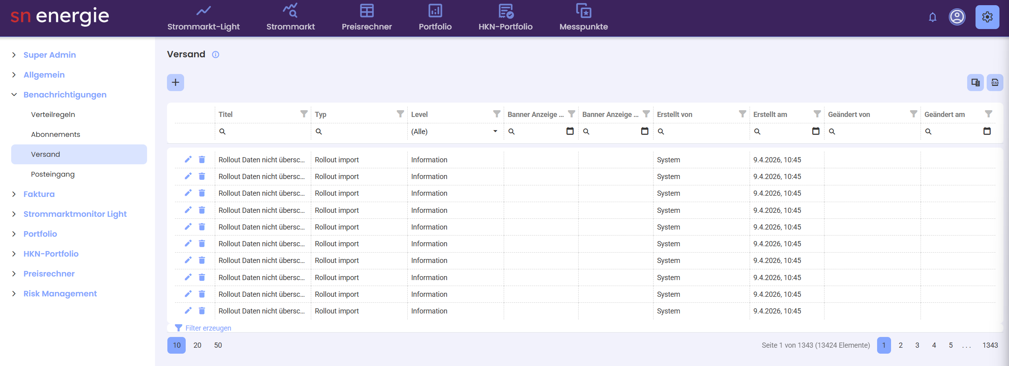Screen dimensions: 1009x366
Task: Collapse the Benachrichtigungen tree section
Action: [x=14, y=95]
